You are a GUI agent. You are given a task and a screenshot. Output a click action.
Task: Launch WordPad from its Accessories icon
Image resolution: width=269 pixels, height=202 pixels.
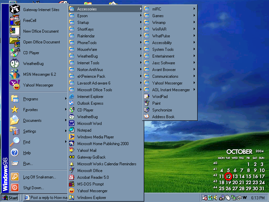(x=147, y=97)
